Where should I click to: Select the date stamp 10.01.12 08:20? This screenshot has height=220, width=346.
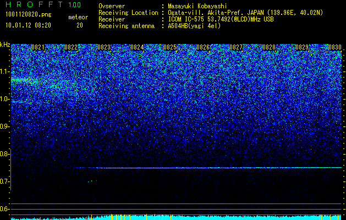(x=28, y=25)
